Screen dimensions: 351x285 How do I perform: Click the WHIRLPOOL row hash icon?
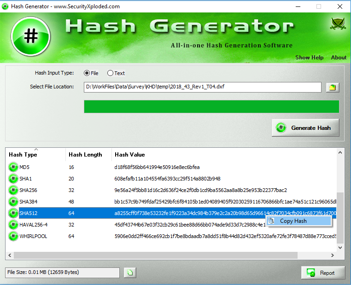(x=13, y=236)
